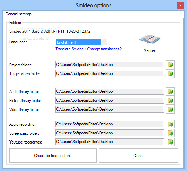Image resolution: width=187 pixels, height=171 pixels.
Task: Switch to the General settings tab
Action: click(x=18, y=14)
